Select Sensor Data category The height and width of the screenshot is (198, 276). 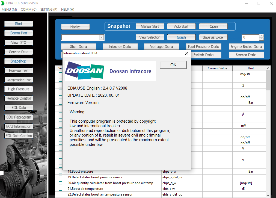tap(246, 55)
